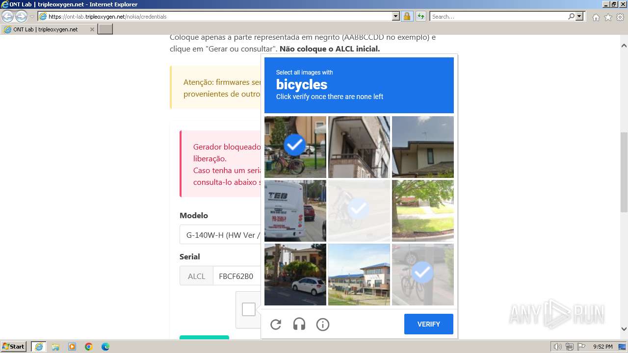Deselect the parked bicycle by the fence image
Viewport: 628px width, 353px height.
click(295, 147)
